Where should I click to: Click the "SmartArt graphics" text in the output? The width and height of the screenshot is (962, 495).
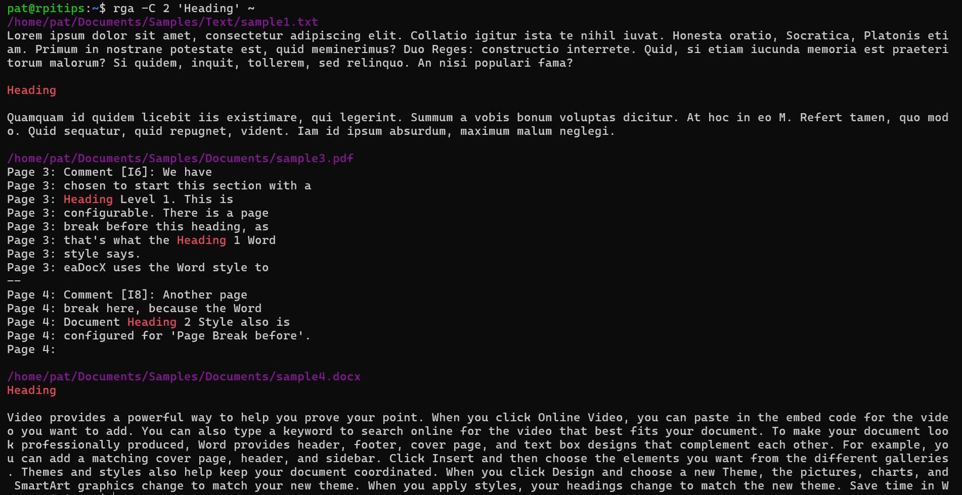point(74,486)
